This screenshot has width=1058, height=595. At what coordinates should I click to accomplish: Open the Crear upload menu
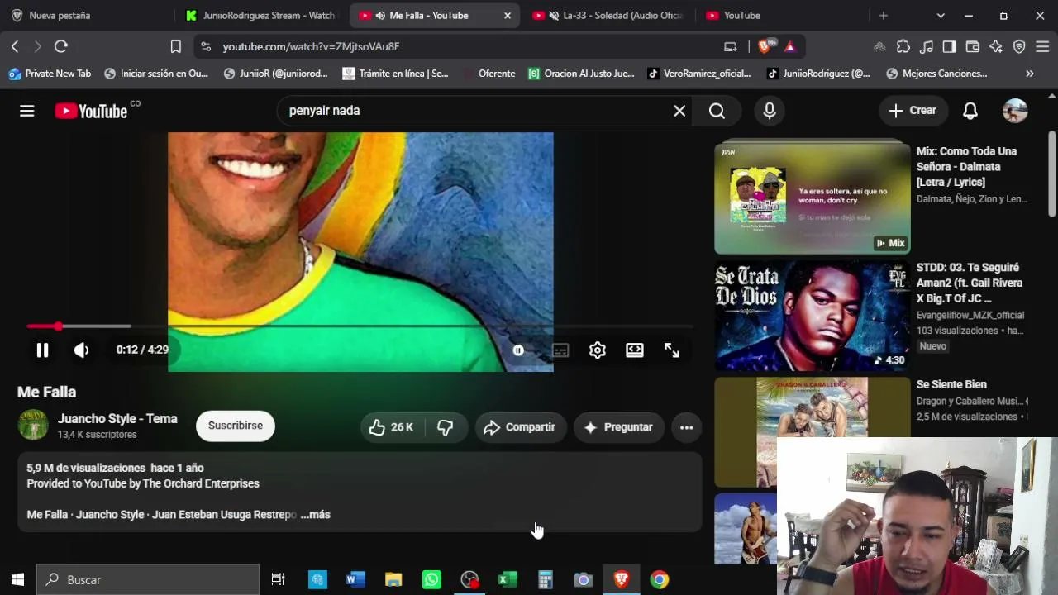(x=913, y=111)
